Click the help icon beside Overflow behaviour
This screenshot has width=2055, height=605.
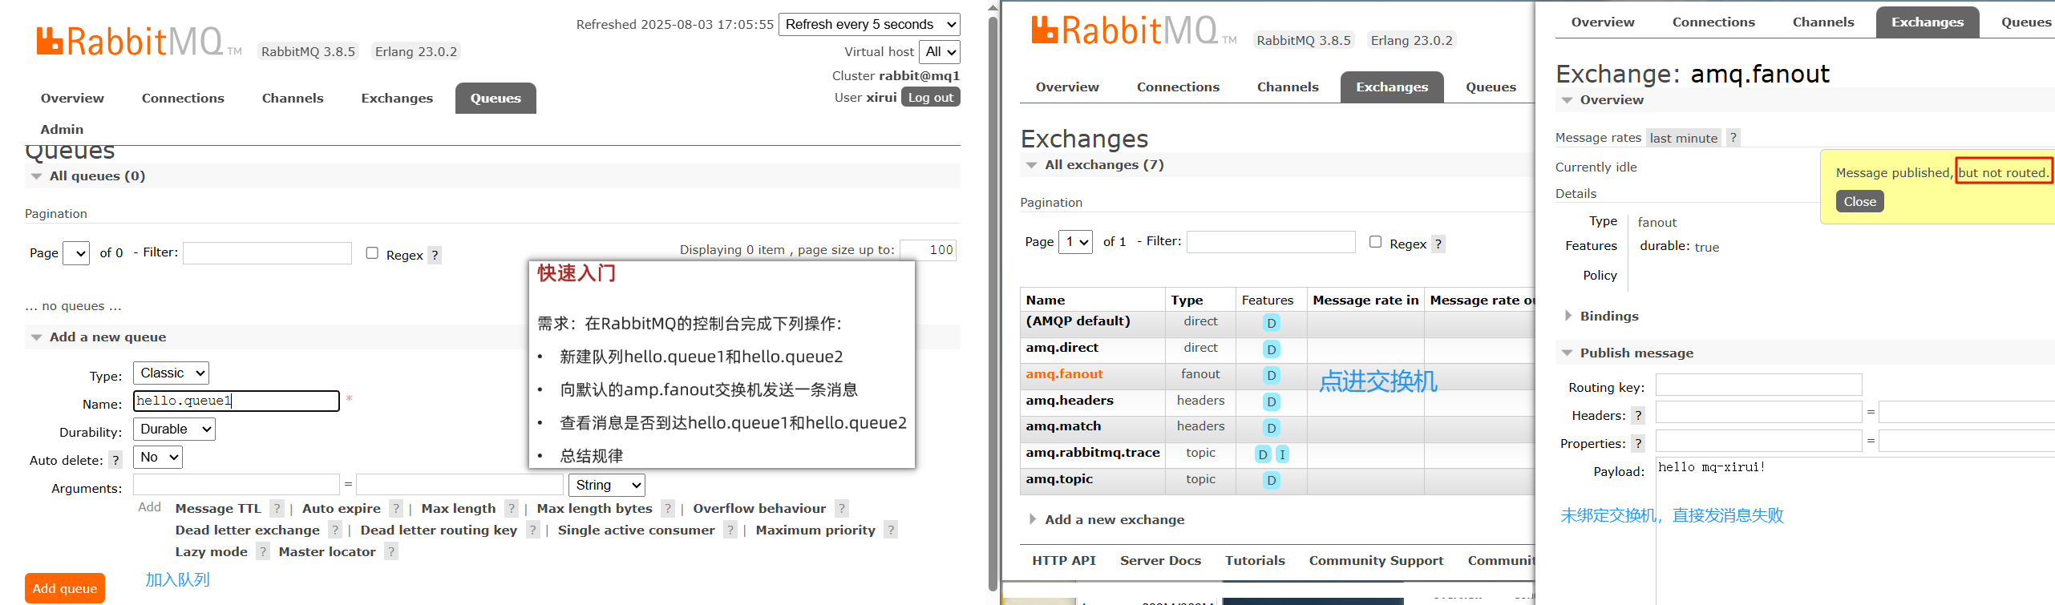click(842, 508)
